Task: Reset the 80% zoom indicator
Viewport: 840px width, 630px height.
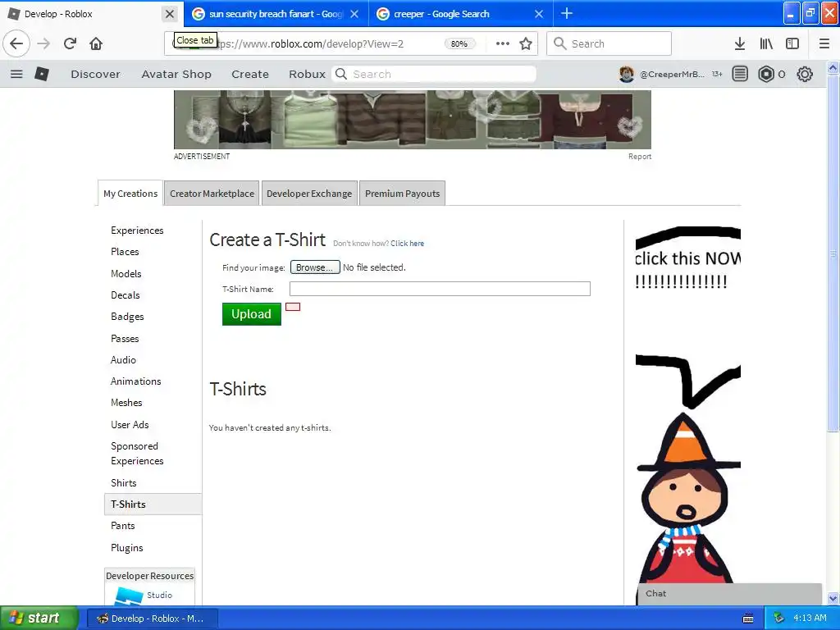Action: tap(459, 44)
